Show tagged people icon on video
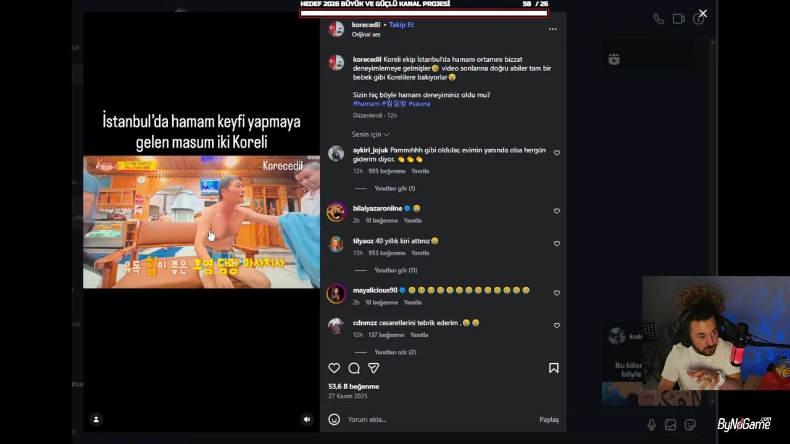 (96, 419)
